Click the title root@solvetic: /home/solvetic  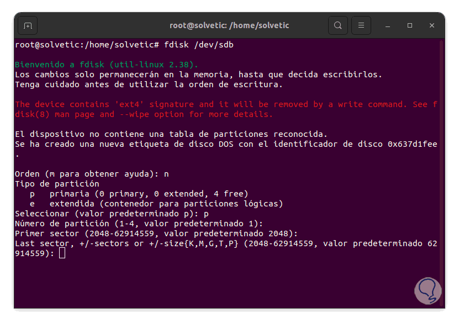[x=229, y=25]
